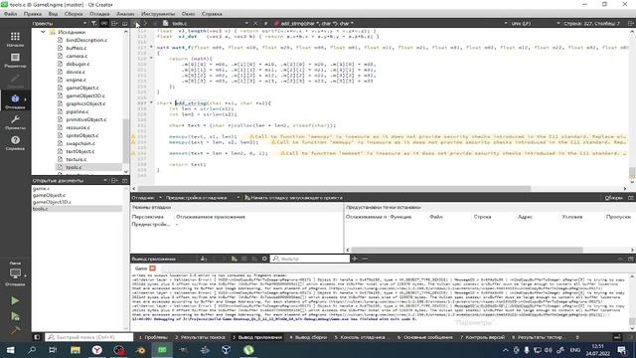Open the Инструменты menu

pyautogui.click(x=158, y=13)
